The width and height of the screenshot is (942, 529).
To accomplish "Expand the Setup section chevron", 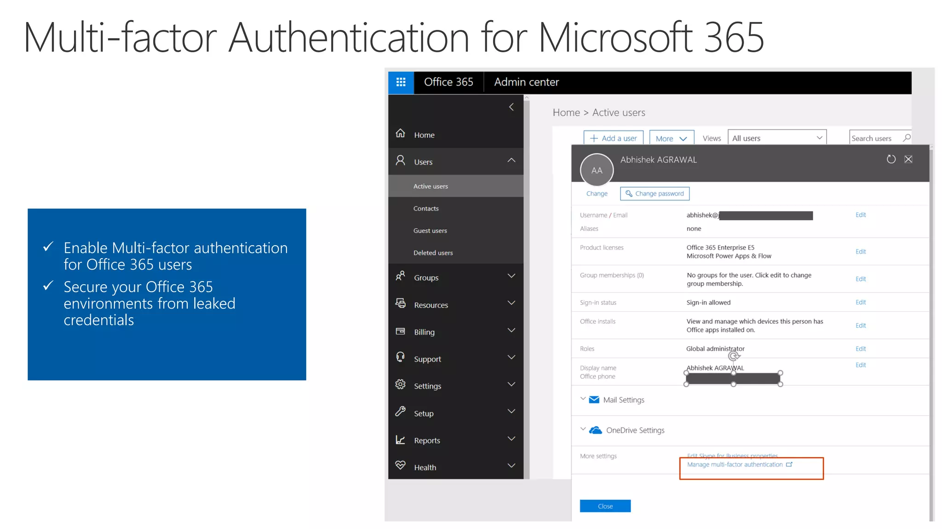I will click(x=511, y=411).
